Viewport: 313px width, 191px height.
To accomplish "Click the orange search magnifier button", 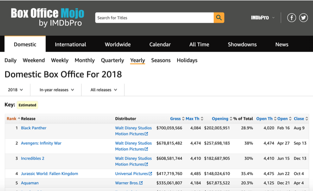I will (219, 18).
